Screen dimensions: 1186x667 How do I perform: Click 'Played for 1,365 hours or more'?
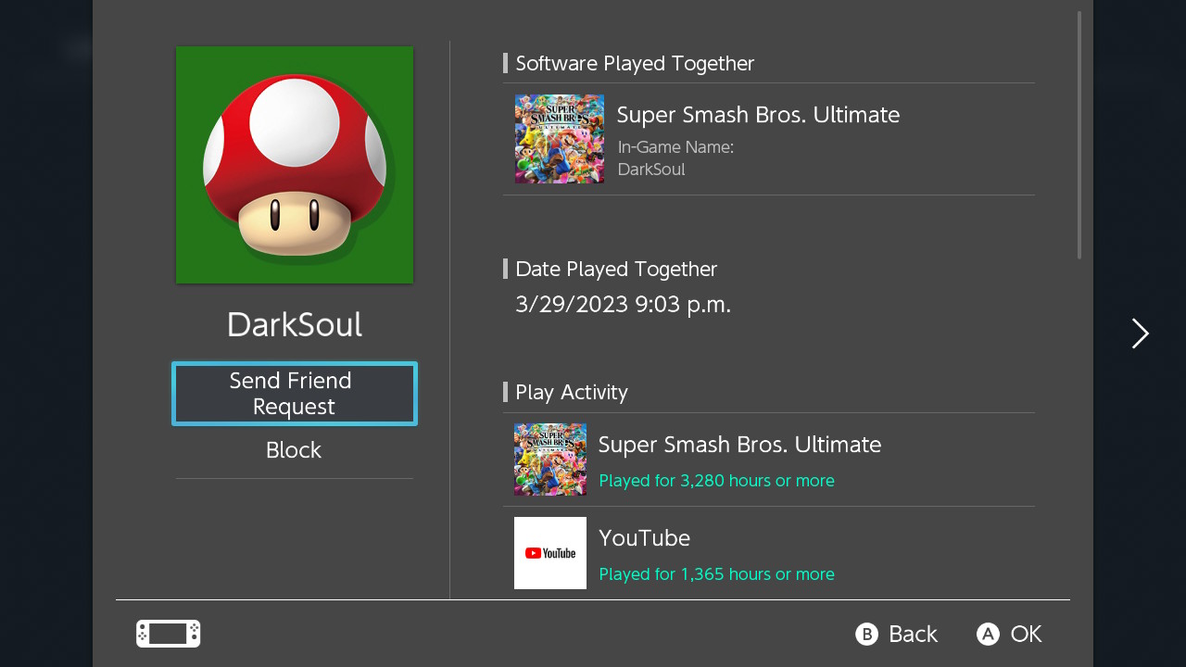coord(716,574)
